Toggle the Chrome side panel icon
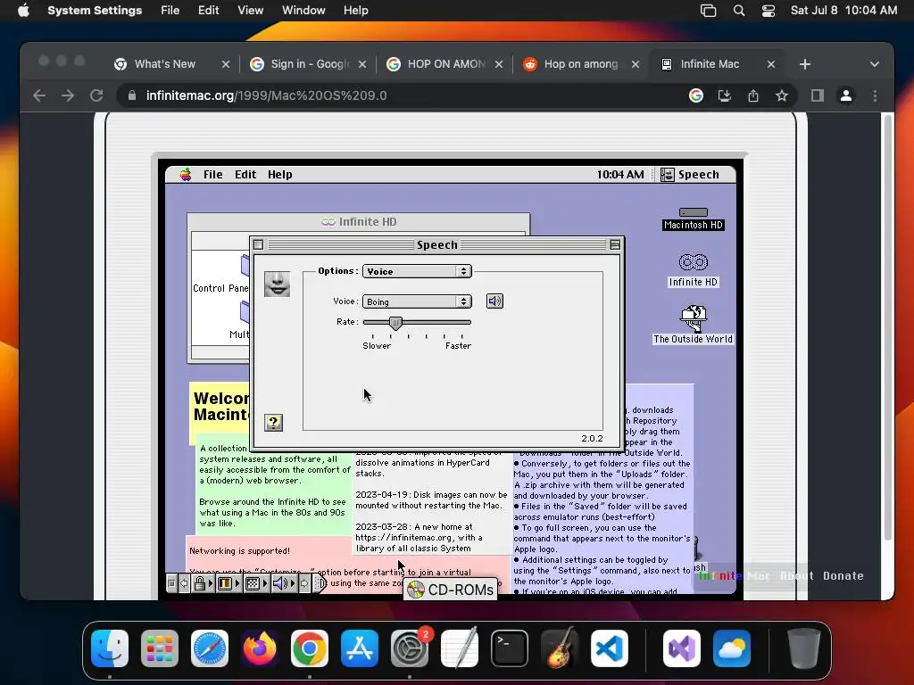 click(818, 95)
